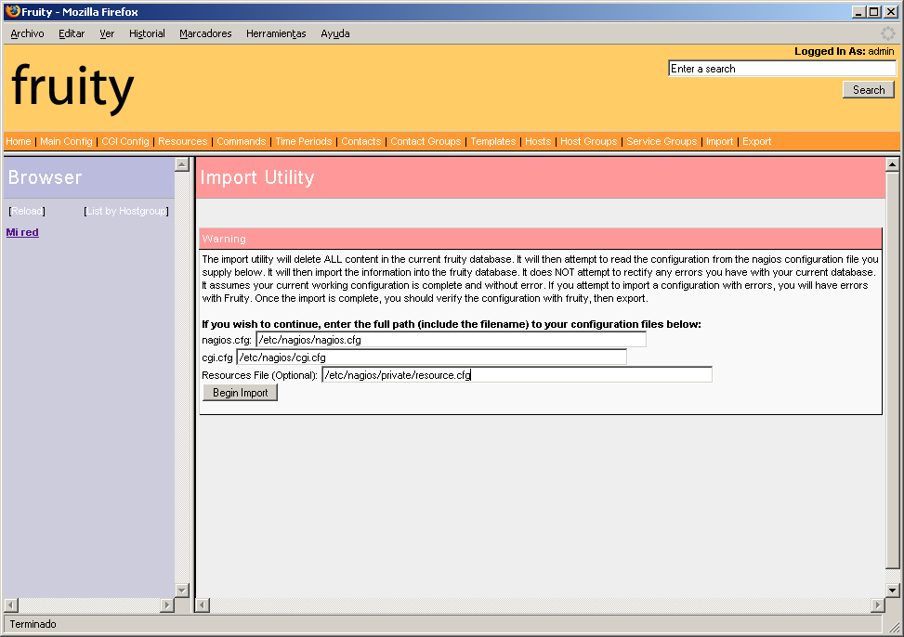Open the Contacts page
This screenshot has width=904, height=637.
[360, 141]
